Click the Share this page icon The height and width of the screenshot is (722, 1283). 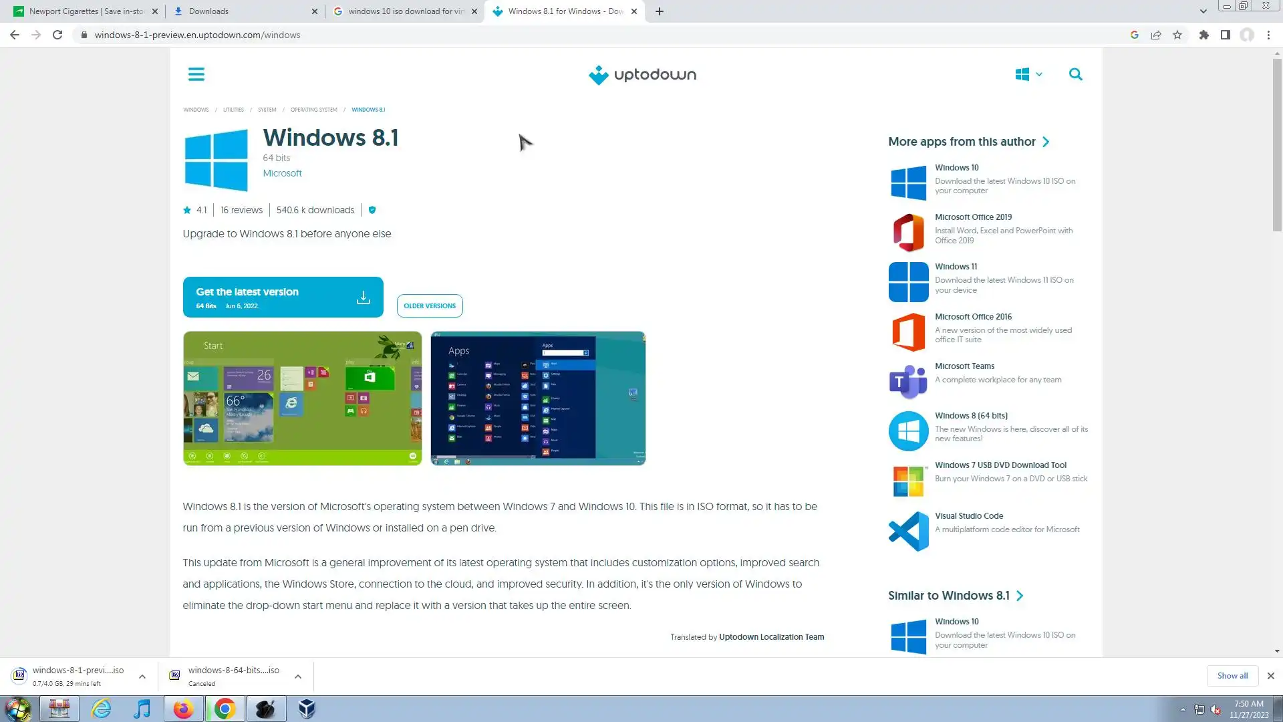1156,35
